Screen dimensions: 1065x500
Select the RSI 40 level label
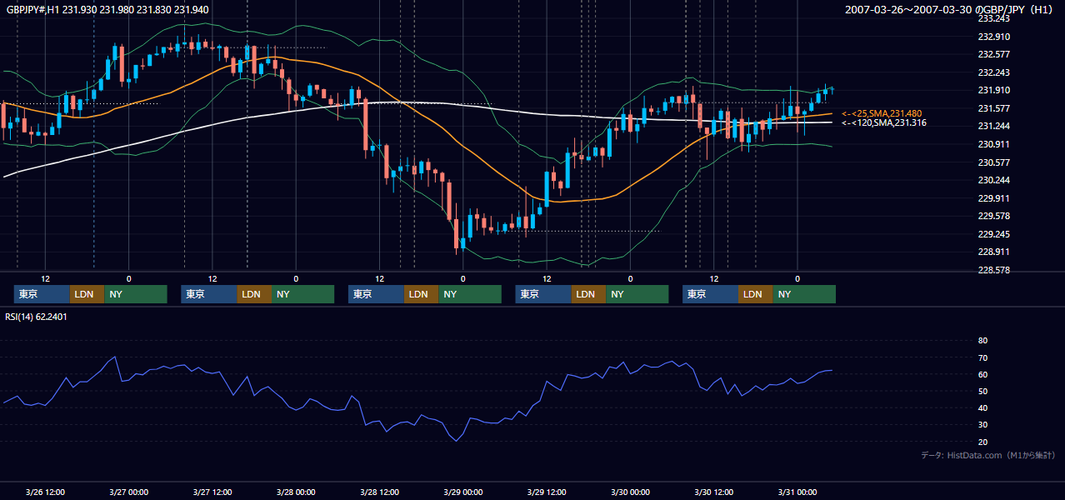click(x=982, y=408)
